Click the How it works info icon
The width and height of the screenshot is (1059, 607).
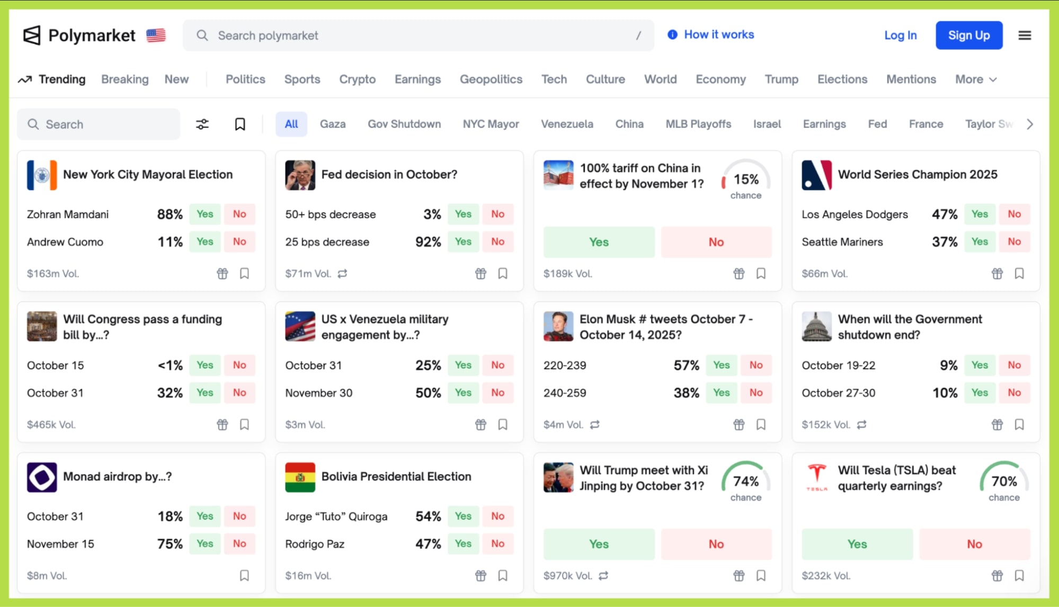(x=672, y=35)
